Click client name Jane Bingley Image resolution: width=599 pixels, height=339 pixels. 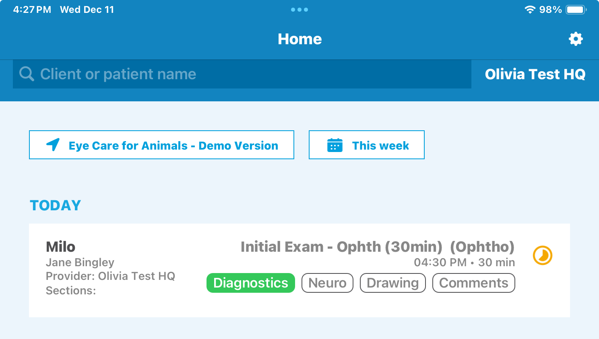click(x=80, y=262)
